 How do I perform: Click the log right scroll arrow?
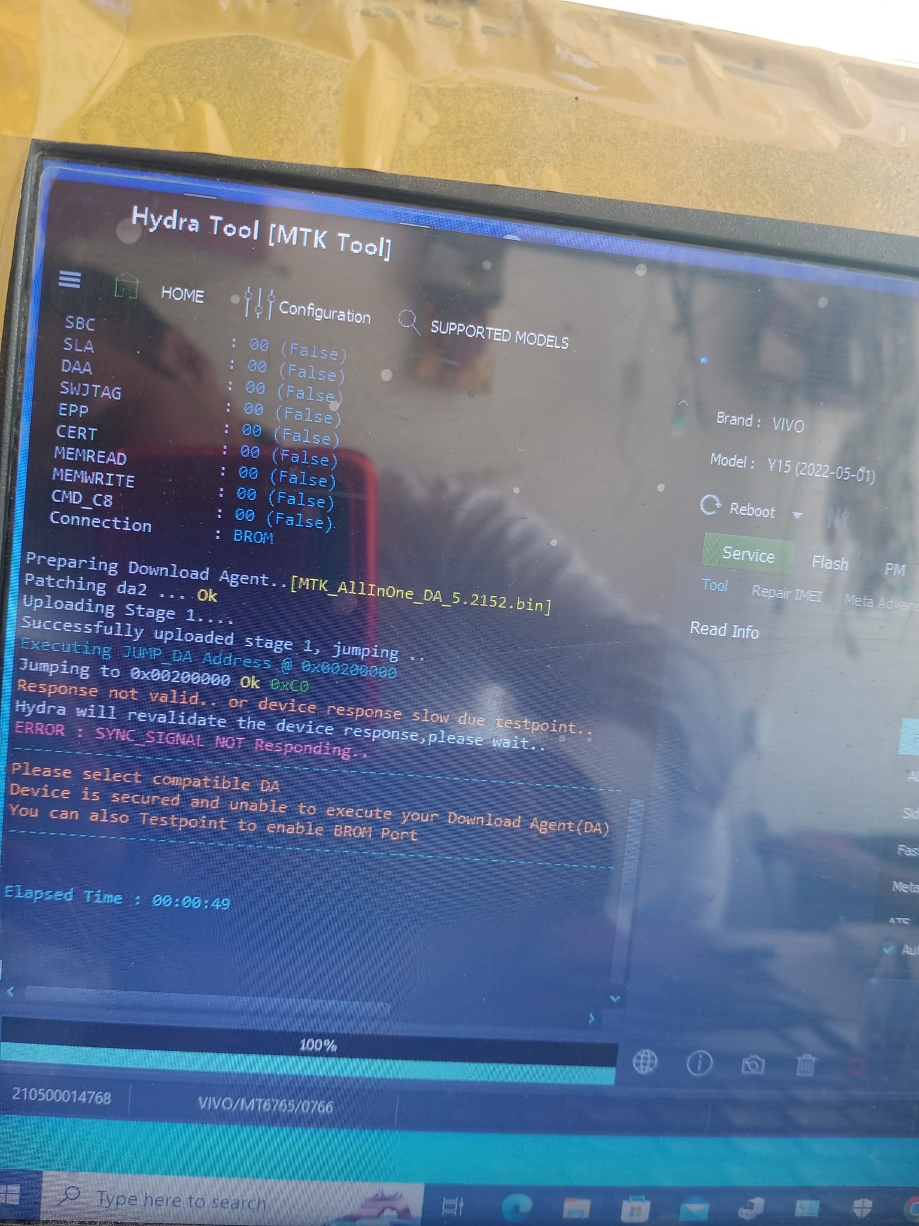click(x=592, y=1018)
